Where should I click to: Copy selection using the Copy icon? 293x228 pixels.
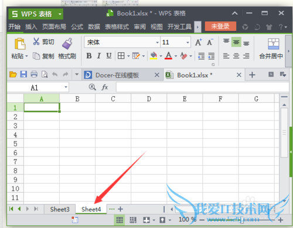coord(36,56)
